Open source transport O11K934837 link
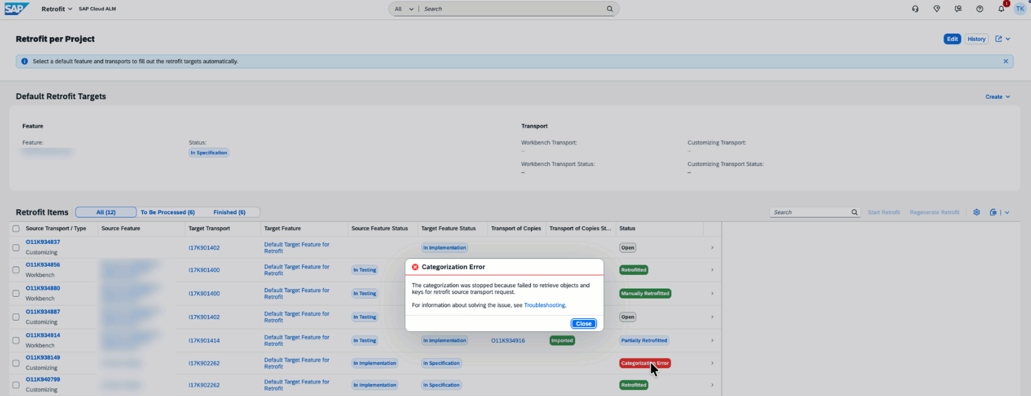This screenshot has height=396, width=1031. tap(43, 242)
